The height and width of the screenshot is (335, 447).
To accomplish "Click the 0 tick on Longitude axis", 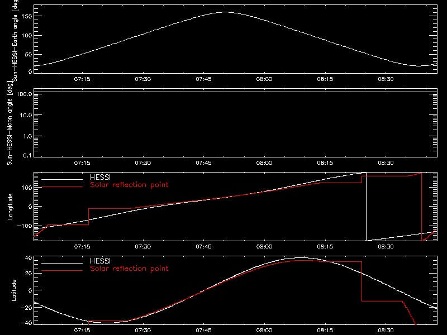I will (x=30, y=207).
